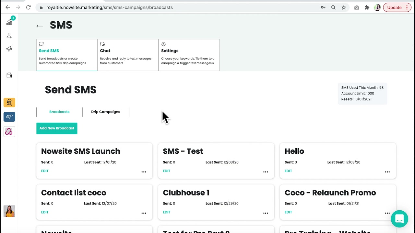Click the Contact list coco title

click(x=74, y=193)
